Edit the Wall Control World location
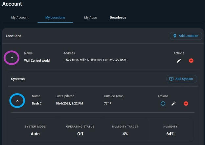Viewport: 205px width, 145px height. 179,61
